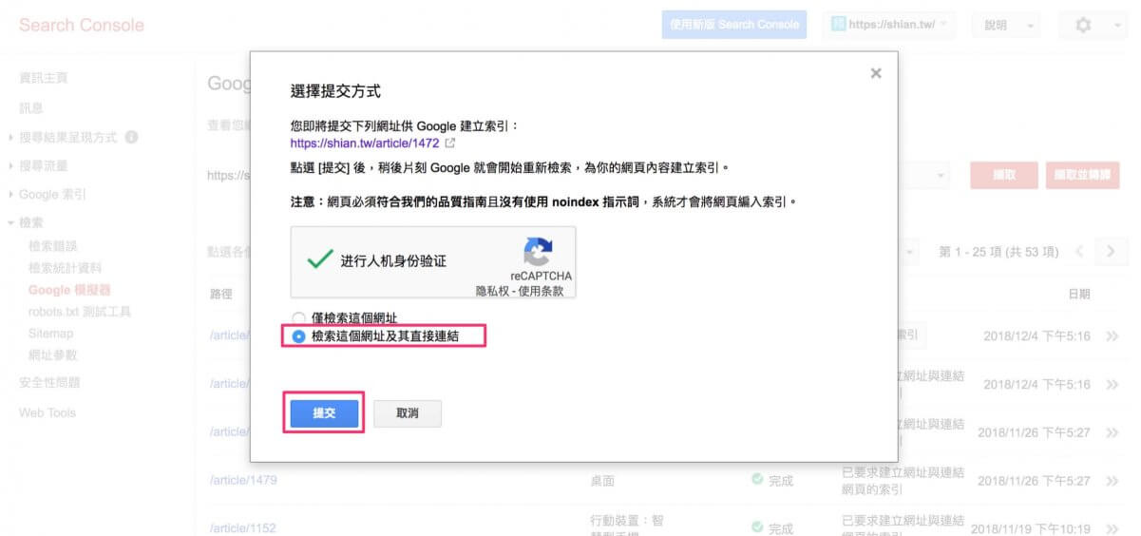1141x536 pixels.
Task: Click the double-chevron on the 2018/11/19 row
Action: pos(1112,528)
